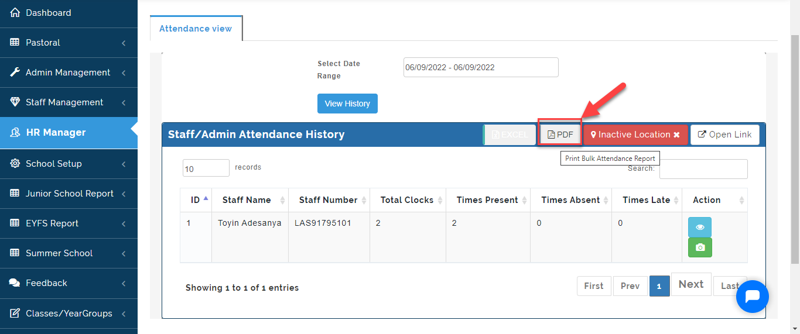The width and height of the screenshot is (800, 334).
Task: Click the School Setup gear icon
Action: (x=15, y=163)
